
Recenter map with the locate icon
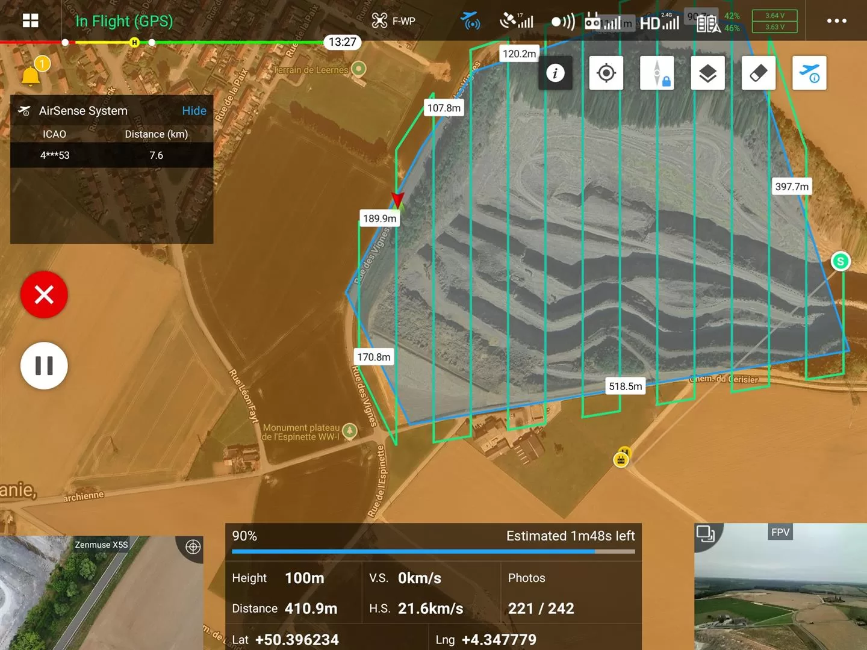coord(606,73)
